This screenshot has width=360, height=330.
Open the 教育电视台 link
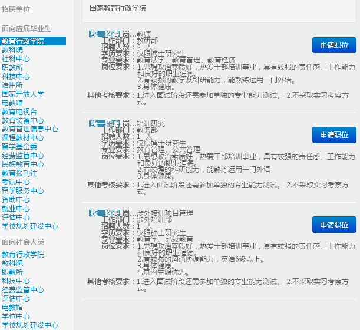[19, 111]
